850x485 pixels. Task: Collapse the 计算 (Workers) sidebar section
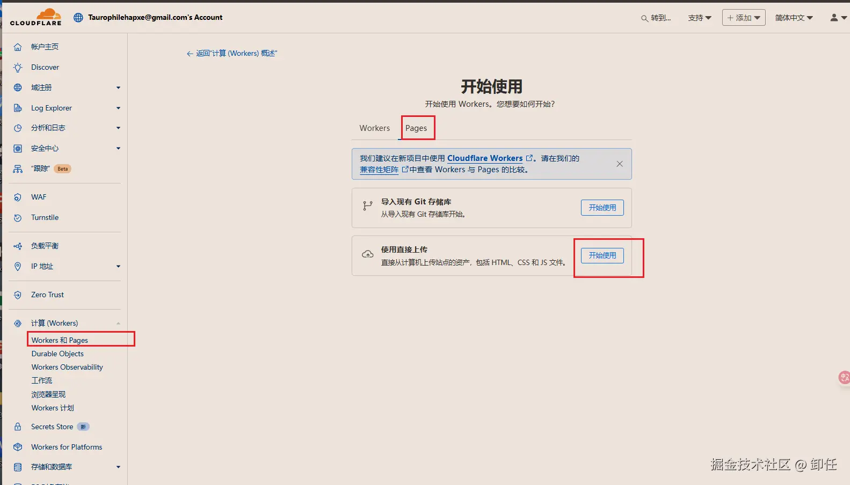point(118,324)
